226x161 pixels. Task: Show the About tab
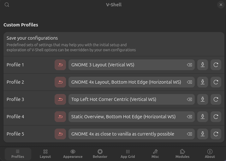(210, 154)
